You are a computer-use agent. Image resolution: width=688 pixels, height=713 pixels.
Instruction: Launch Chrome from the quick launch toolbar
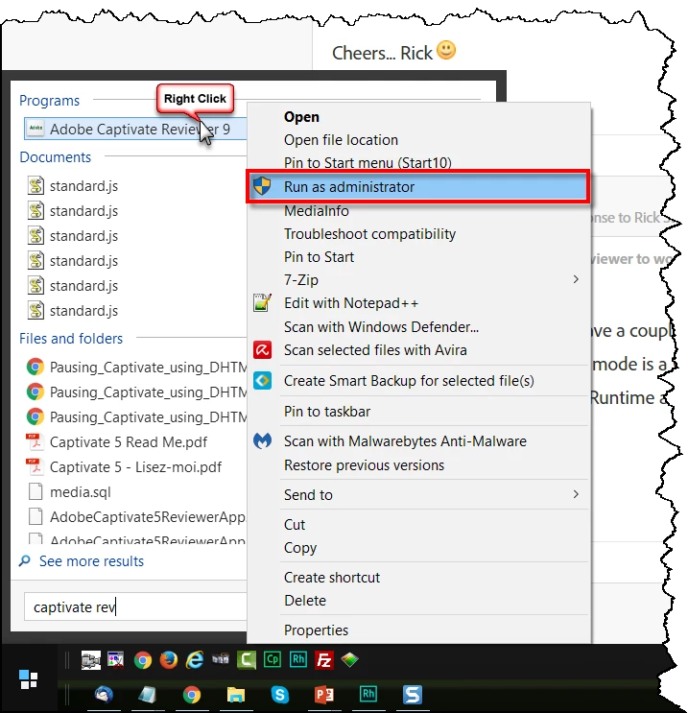(142, 660)
